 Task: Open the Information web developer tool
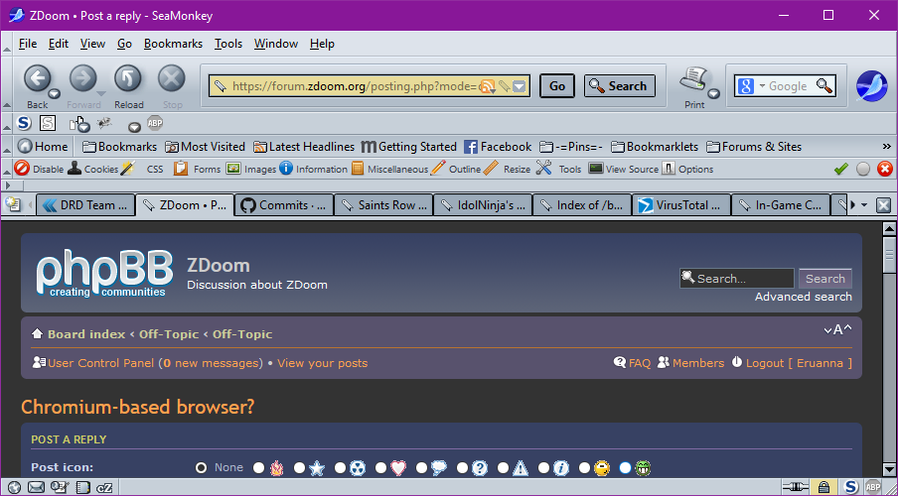(313, 169)
